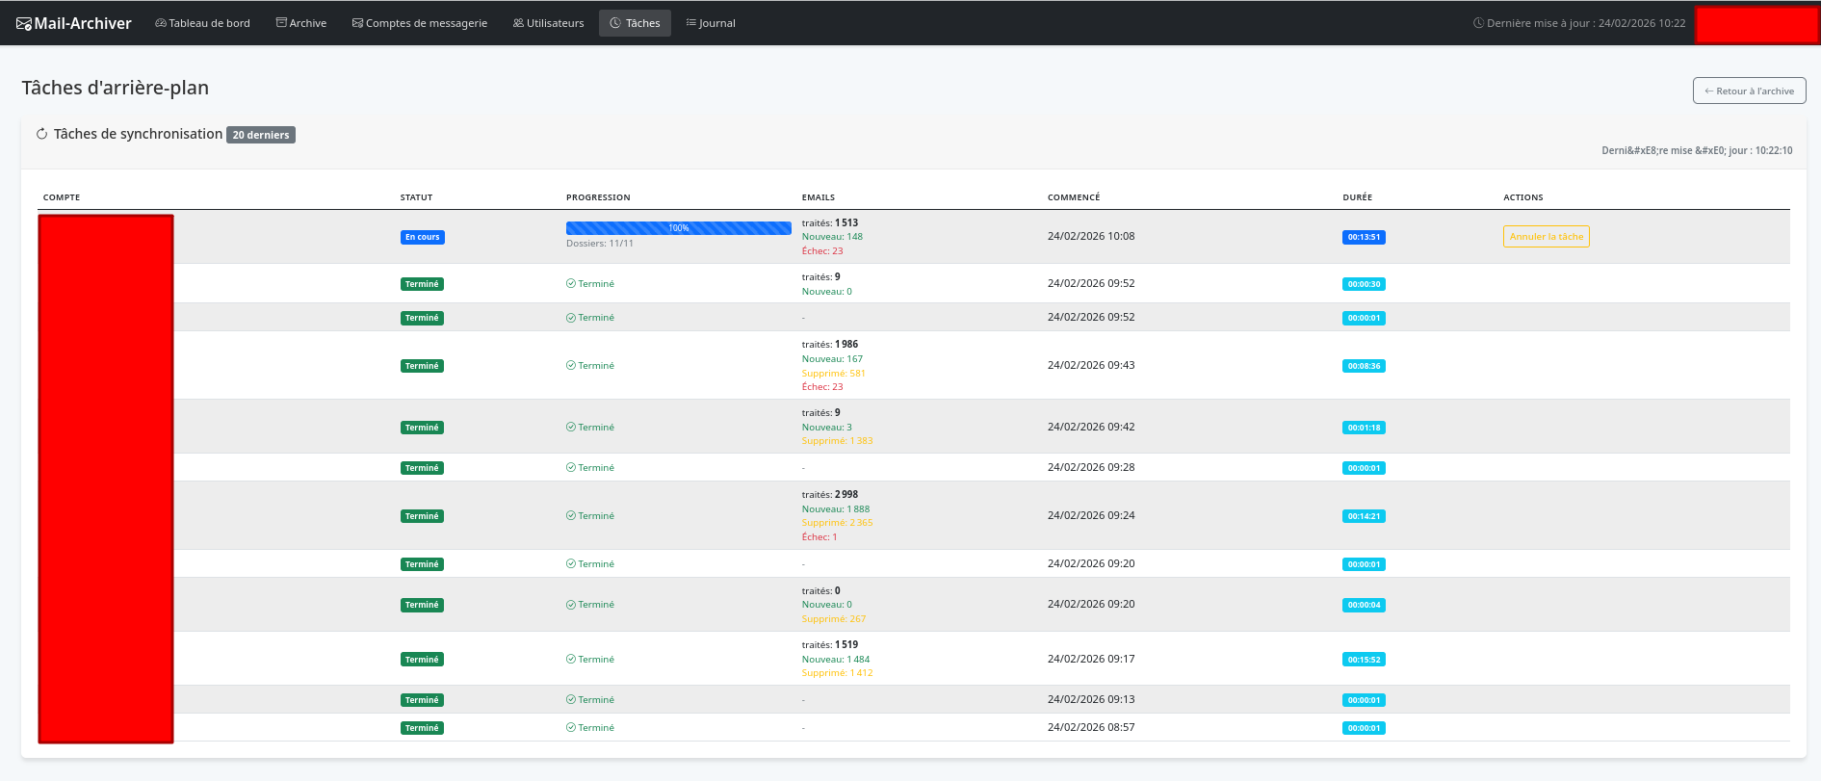
Task: Click the En cours status badge
Action: pyautogui.click(x=422, y=238)
